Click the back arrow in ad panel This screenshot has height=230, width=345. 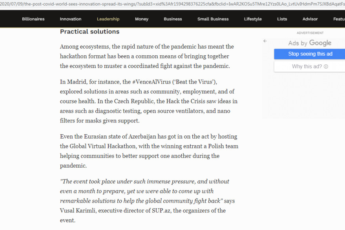point(265,41)
